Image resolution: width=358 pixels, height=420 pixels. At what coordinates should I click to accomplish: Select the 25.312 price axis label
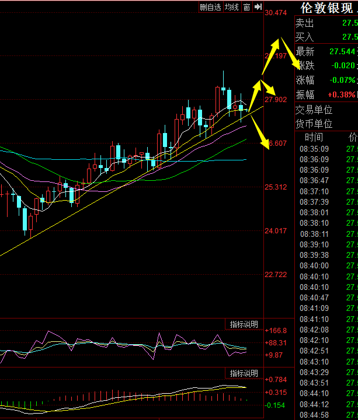tap(276, 187)
